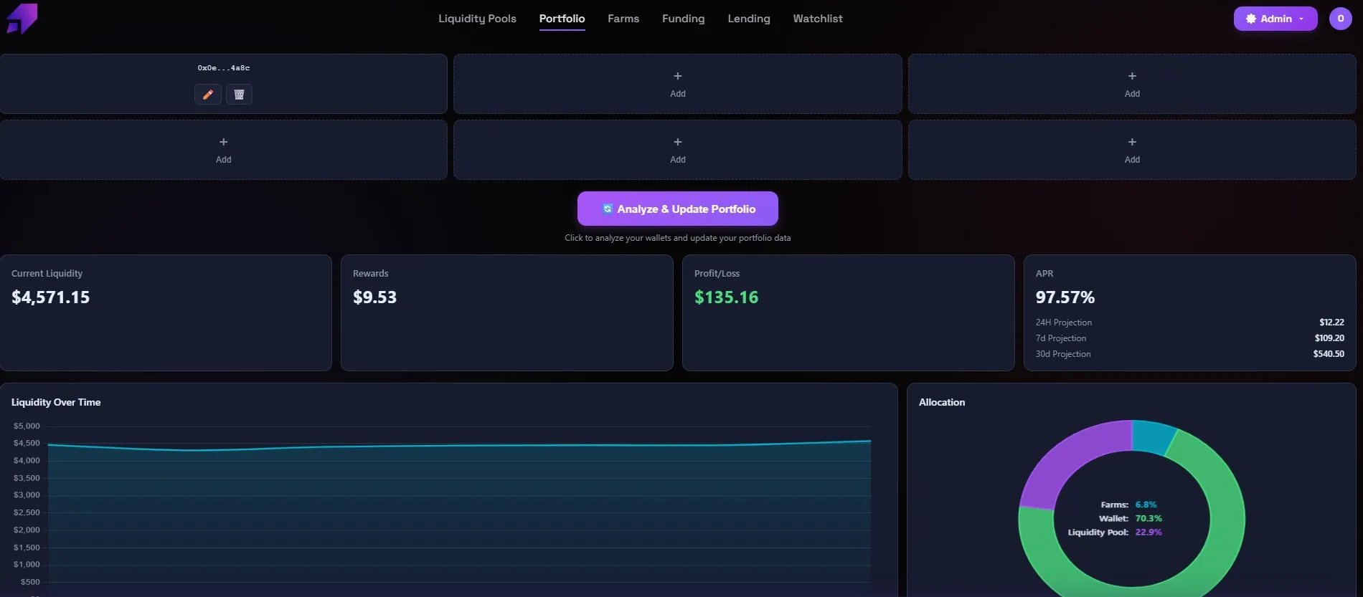Image resolution: width=1363 pixels, height=597 pixels.
Task: Click the Admin gear icon
Action: point(1251,19)
